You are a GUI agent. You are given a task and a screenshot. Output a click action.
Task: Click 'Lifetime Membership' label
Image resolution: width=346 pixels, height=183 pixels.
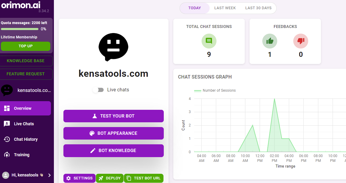pos(19,37)
